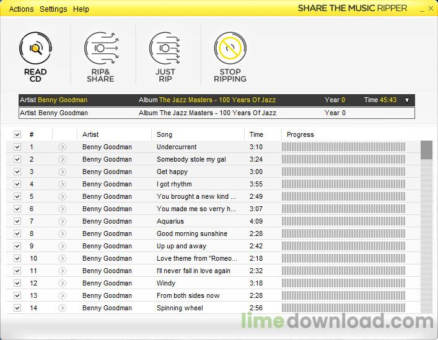Open the Actions menu

(x=21, y=9)
